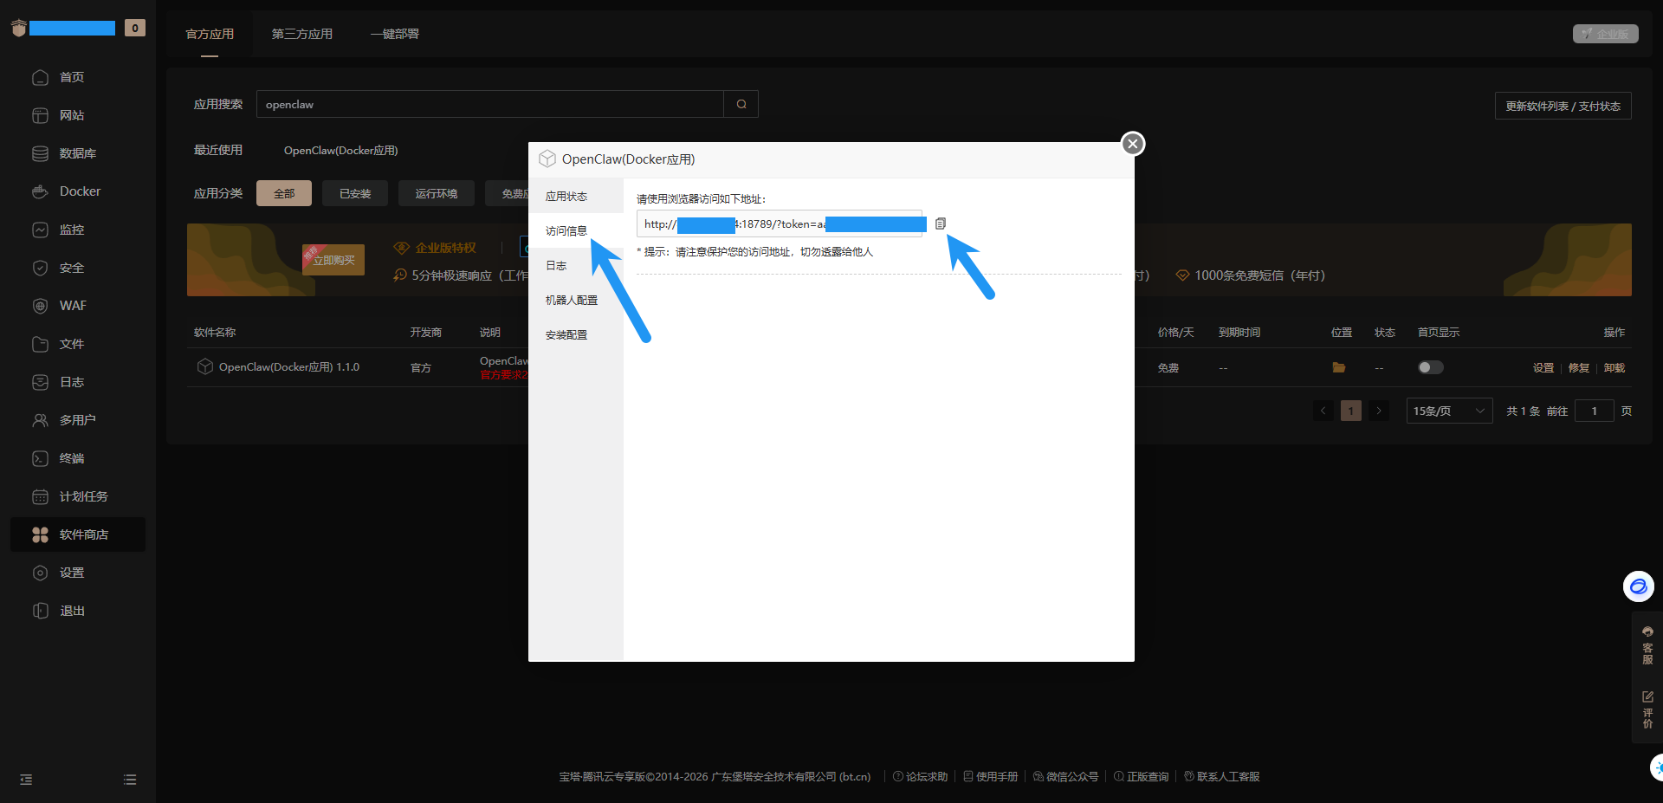1663x803 pixels.
Task: Open the Docker sidebar item
Action: 79,191
